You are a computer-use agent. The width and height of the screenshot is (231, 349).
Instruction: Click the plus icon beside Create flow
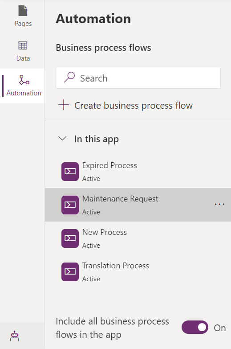(64, 105)
